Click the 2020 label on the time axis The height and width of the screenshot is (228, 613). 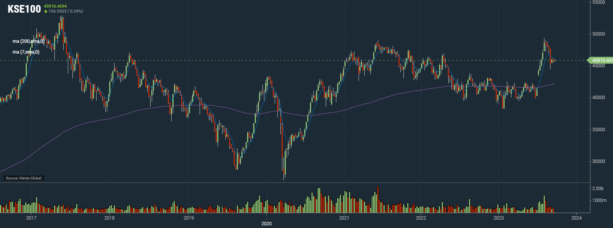point(266,223)
